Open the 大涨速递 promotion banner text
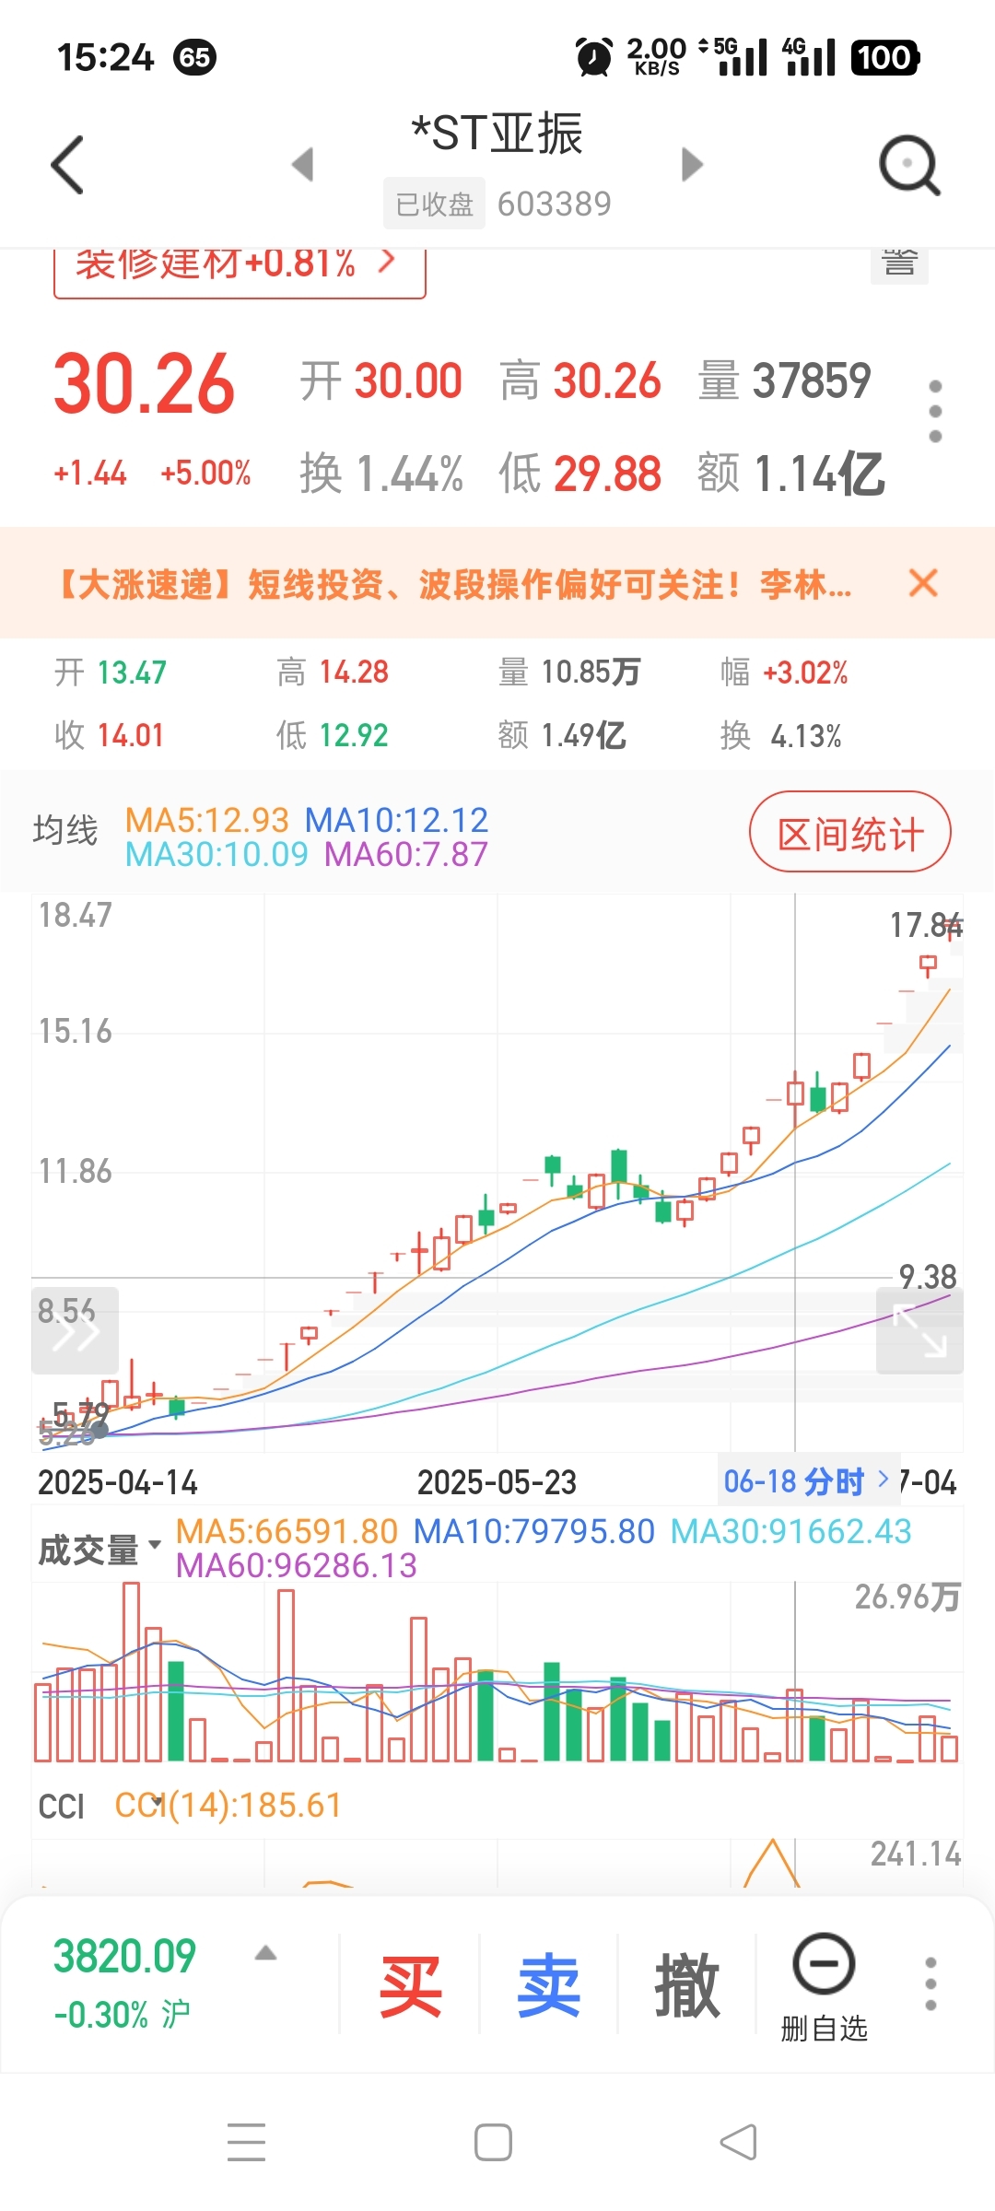The width and height of the screenshot is (995, 2211). [453, 584]
